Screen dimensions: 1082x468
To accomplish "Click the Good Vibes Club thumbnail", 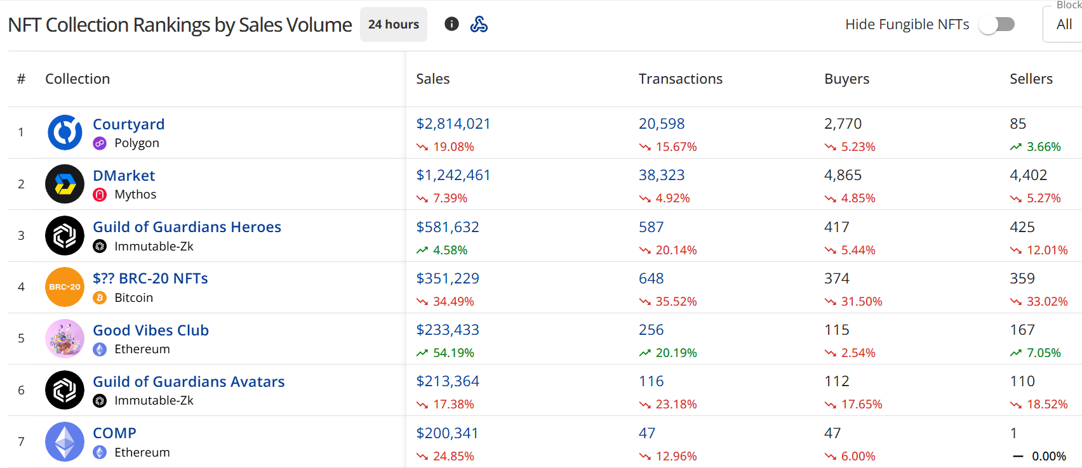I will pos(65,339).
